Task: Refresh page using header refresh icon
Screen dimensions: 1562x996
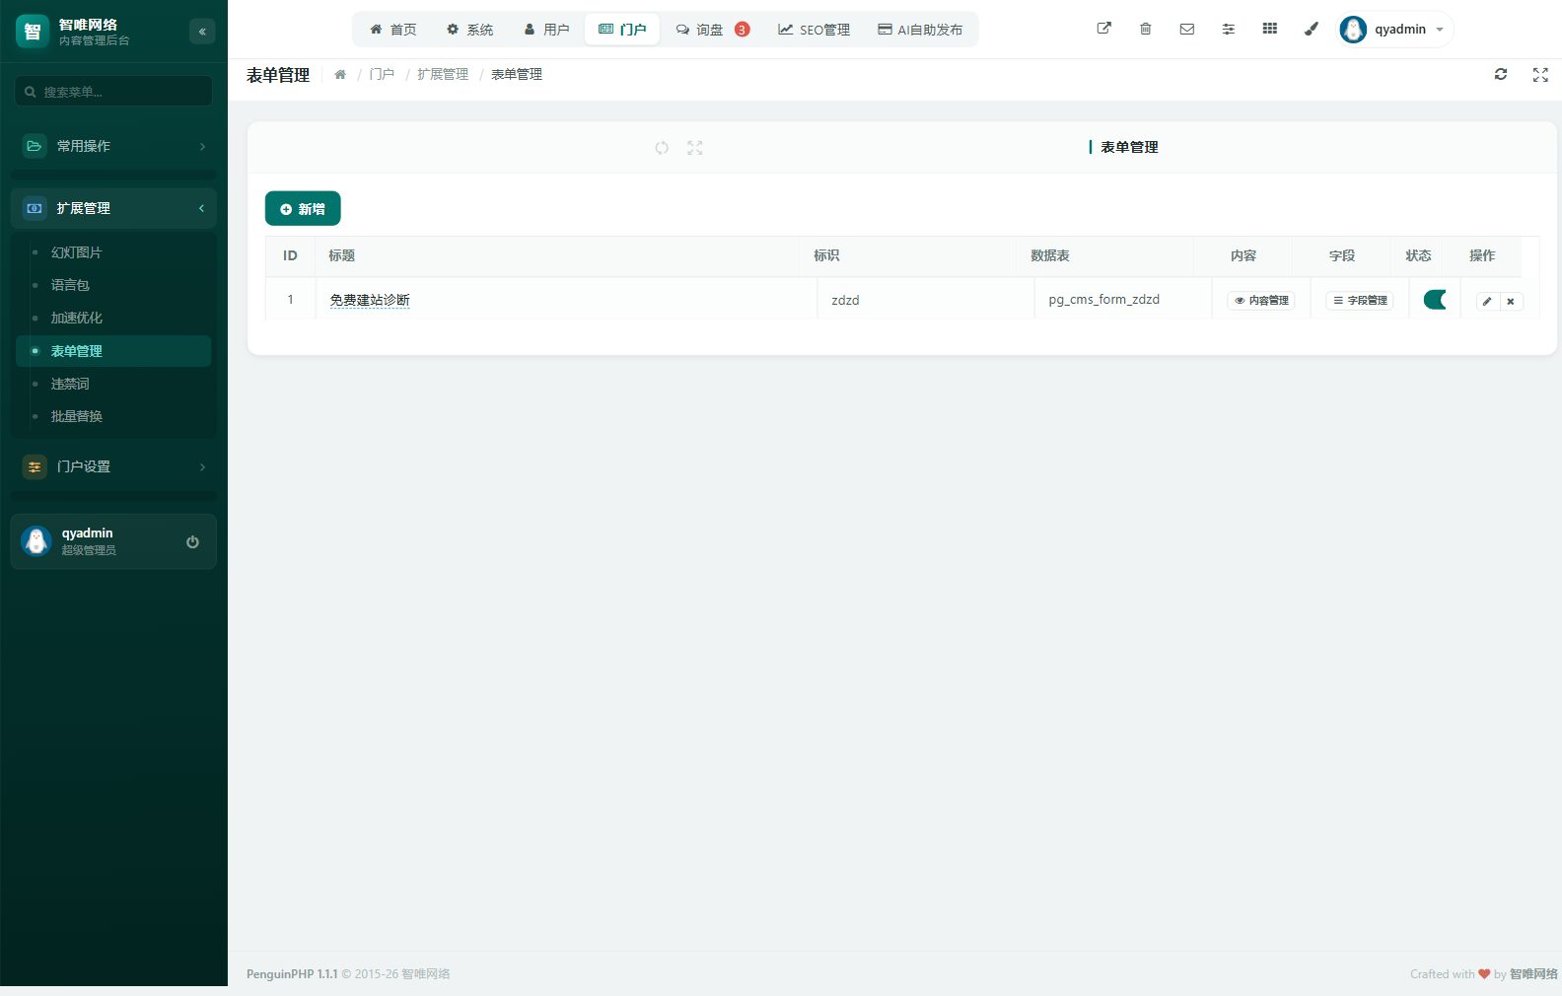Action: 1501,74
